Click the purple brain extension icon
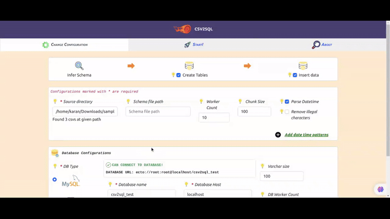The height and width of the screenshot is (219, 390). 380,189
